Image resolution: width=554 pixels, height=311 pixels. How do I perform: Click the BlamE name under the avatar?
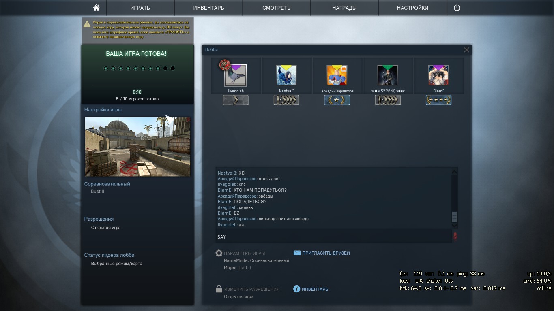tap(438, 91)
